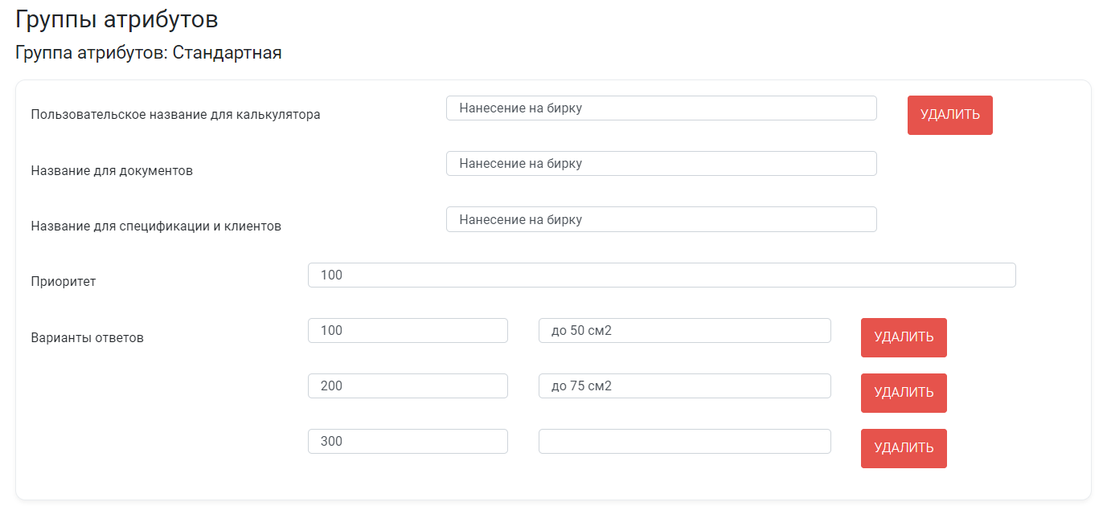
Task: Click into the Приоритет field showing 100
Action: pyautogui.click(x=662, y=275)
